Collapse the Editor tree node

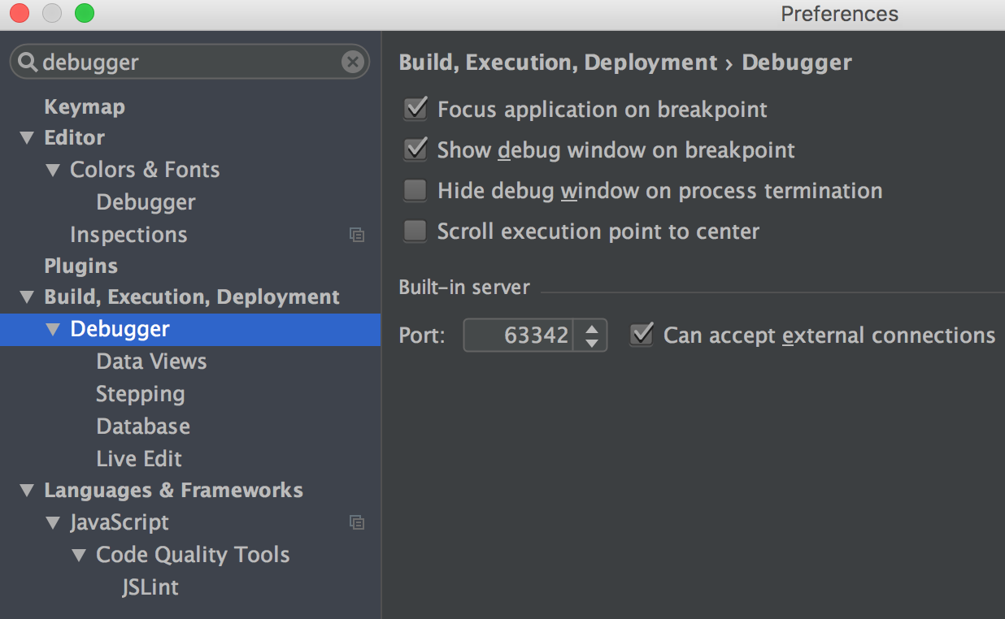click(27, 137)
